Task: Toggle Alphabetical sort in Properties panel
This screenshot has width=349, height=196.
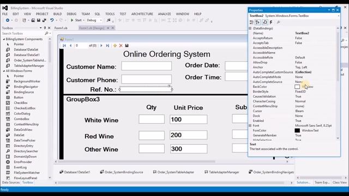Action: pos(258,22)
